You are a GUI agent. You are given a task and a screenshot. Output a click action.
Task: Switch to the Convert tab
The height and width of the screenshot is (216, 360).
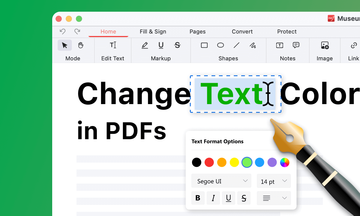coord(242,31)
